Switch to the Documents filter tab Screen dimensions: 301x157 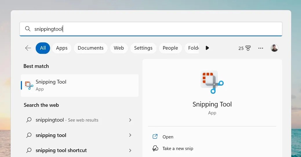point(91,48)
